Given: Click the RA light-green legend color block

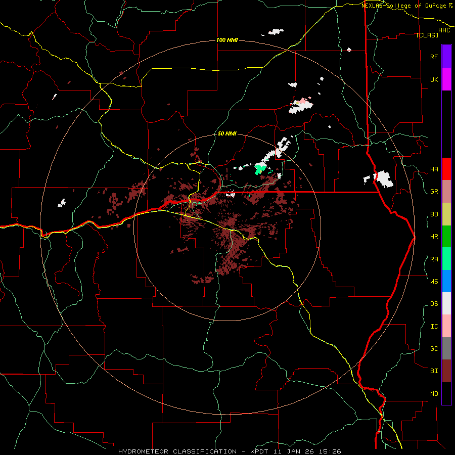Looking at the screenshot, I should [x=446, y=259].
